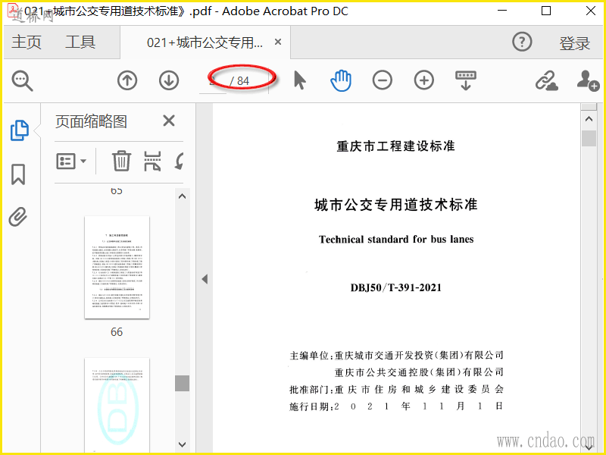Click the add-person share icon
Viewport: 606px width, 455px height.
click(x=588, y=80)
